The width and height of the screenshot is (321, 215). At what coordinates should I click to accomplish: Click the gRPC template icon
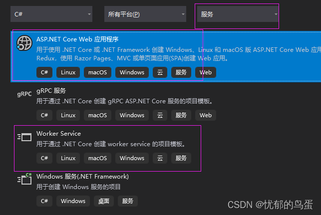click(24, 94)
